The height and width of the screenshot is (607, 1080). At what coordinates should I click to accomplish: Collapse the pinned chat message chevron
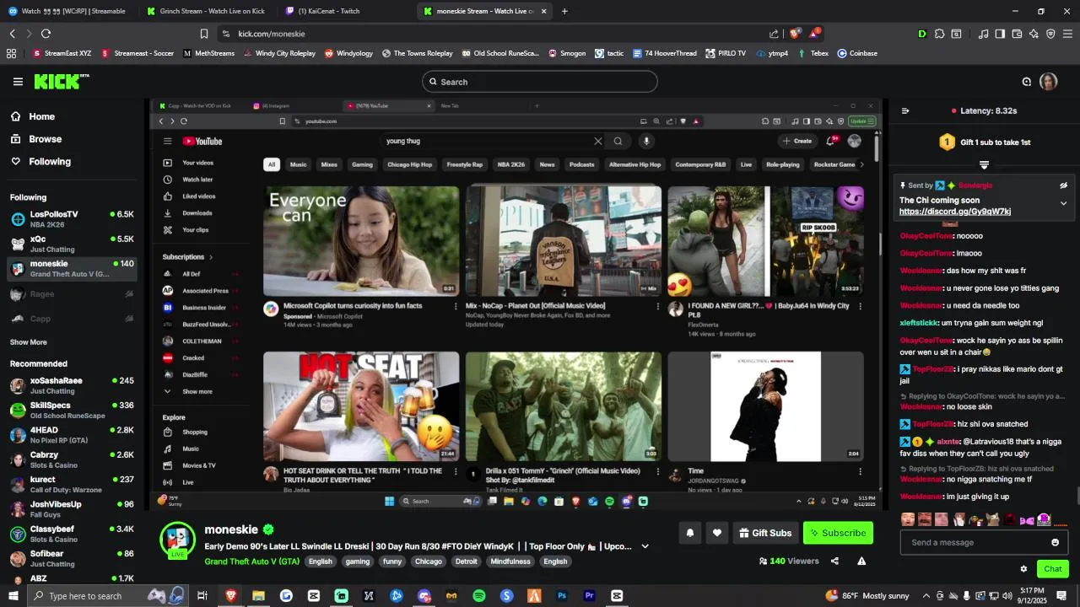coord(1063,203)
